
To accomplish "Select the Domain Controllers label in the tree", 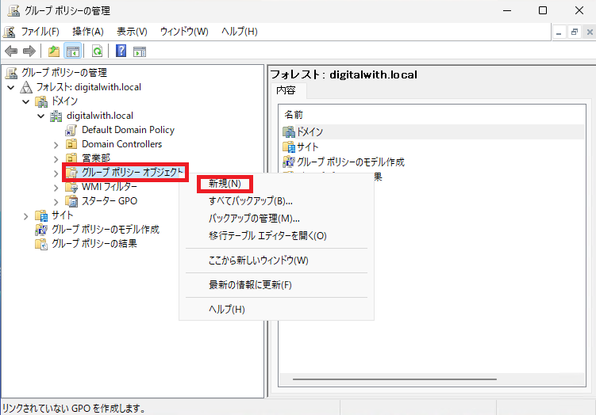I will 121,144.
